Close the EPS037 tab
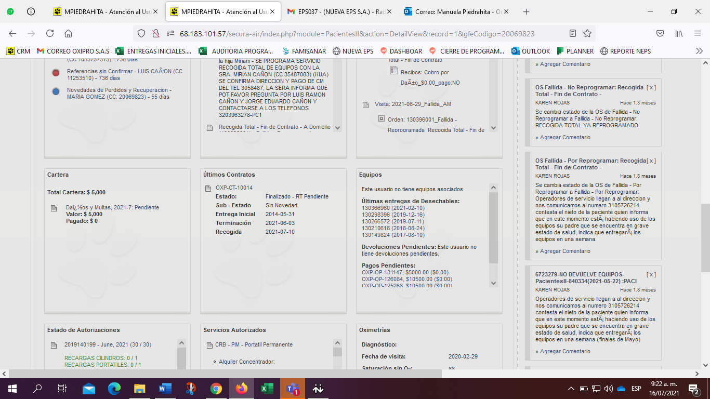The image size is (710, 399). 389,11
